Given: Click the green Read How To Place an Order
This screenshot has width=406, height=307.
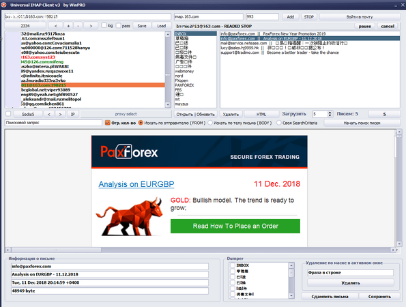Looking at the screenshot, I should [x=235, y=226].
